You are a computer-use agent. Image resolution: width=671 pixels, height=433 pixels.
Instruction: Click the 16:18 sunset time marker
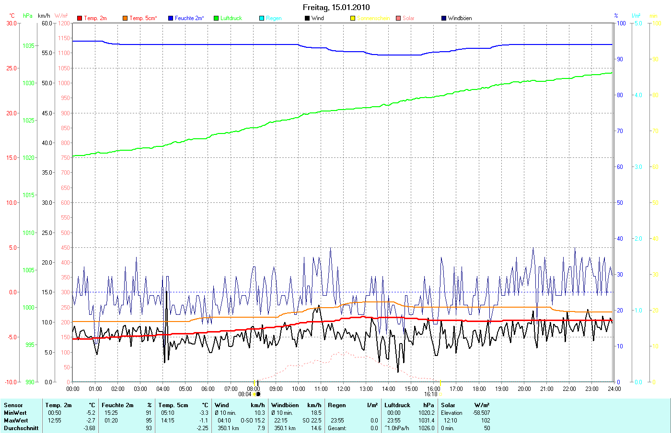click(x=430, y=394)
